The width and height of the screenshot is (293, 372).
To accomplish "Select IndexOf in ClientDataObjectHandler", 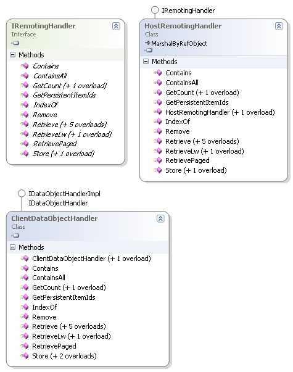I will (x=44, y=307).
